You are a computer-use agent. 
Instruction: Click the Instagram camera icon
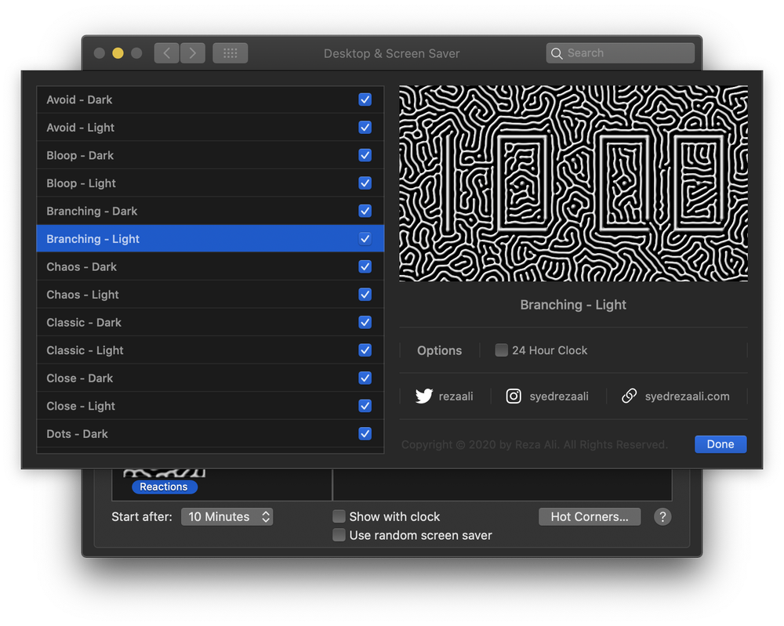coord(514,396)
